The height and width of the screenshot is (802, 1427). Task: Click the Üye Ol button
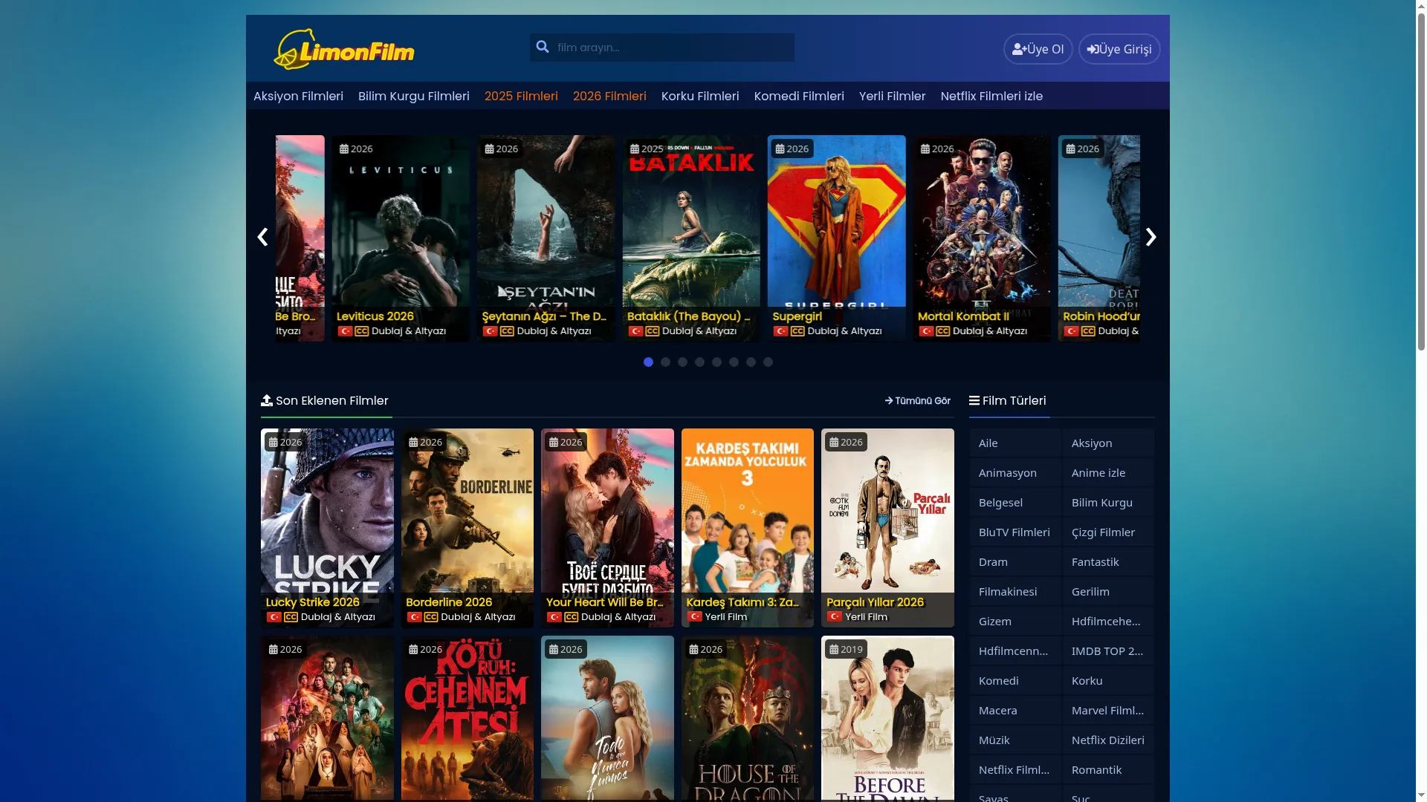1038,49
